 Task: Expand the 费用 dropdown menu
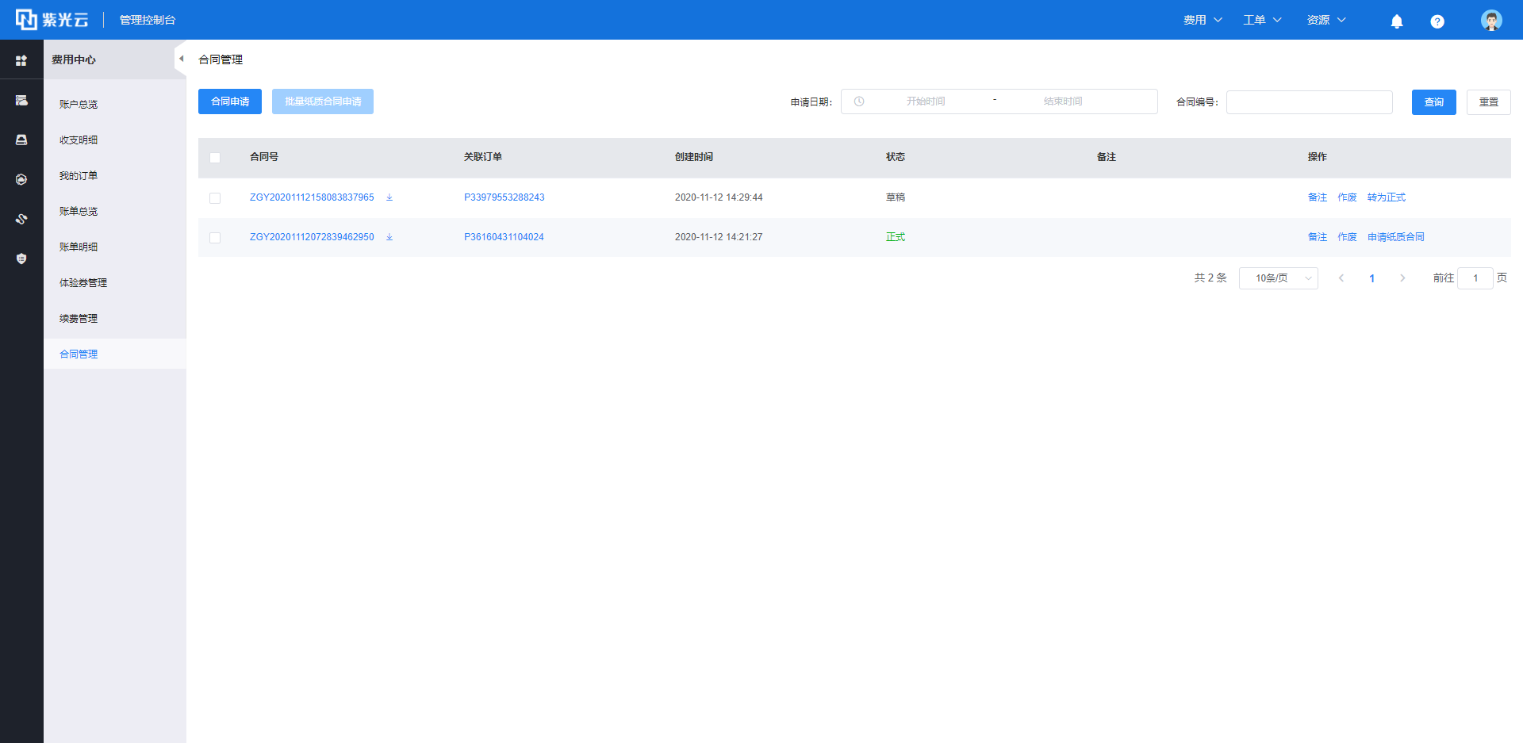pos(1203,20)
